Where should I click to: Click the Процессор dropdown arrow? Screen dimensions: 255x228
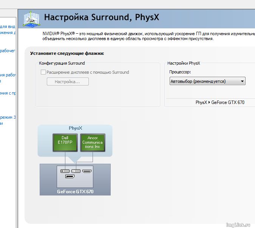pos(242,81)
